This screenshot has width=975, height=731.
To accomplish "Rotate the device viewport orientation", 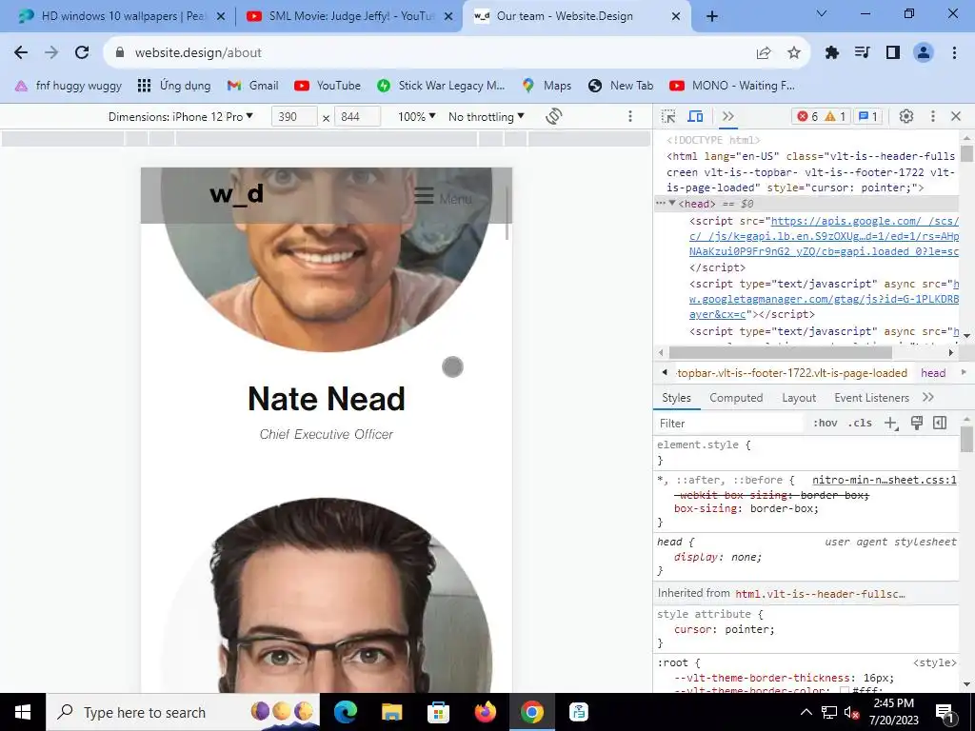I will click(x=553, y=116).
